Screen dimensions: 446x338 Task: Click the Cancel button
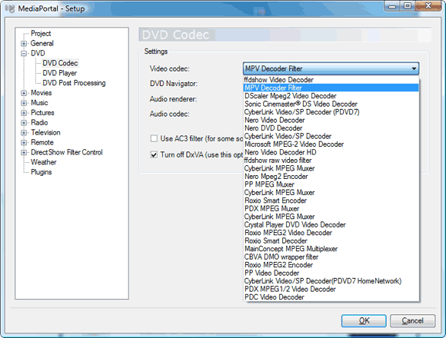click(412, 320)
